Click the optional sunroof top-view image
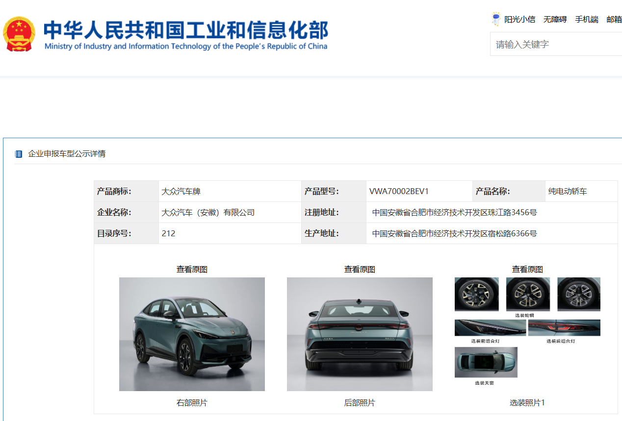This screenshot has width=622, height=421. [x=486, y=362]
